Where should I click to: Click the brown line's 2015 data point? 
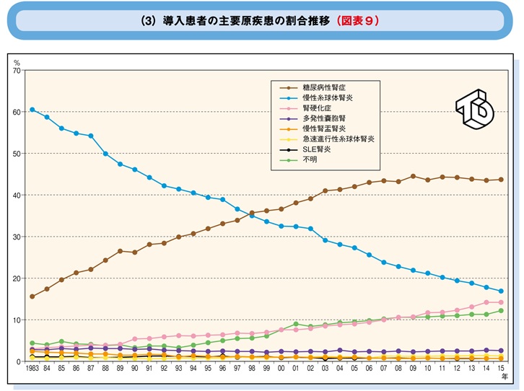[501, 180]
